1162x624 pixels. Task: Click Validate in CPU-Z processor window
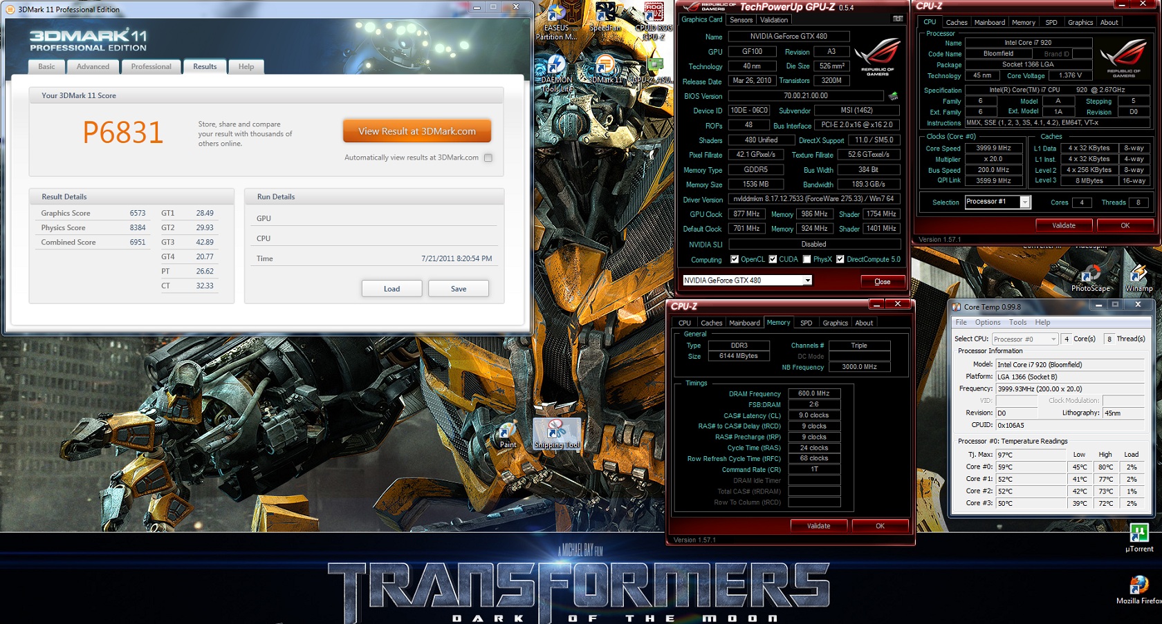[1064, 225]
